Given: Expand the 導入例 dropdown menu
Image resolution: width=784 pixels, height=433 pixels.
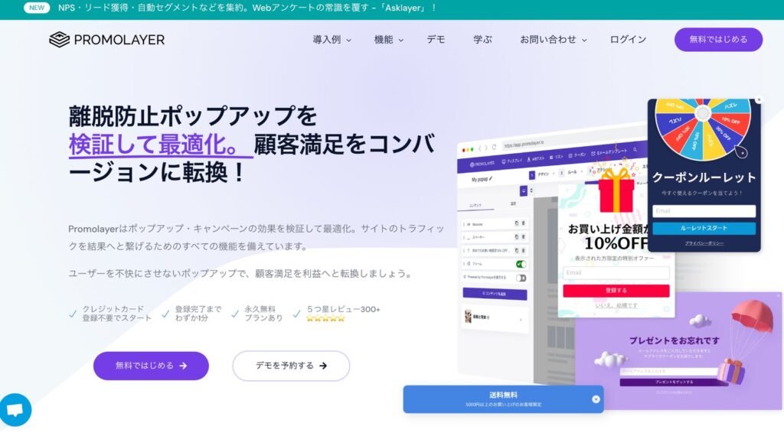Looking at the screenshot, I should point(332,40).
